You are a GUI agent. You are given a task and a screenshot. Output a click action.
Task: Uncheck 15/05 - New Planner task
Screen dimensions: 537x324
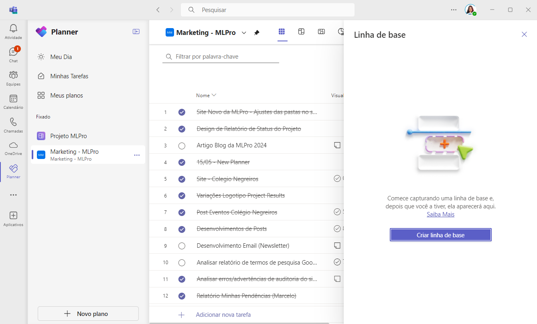(182, 162)
